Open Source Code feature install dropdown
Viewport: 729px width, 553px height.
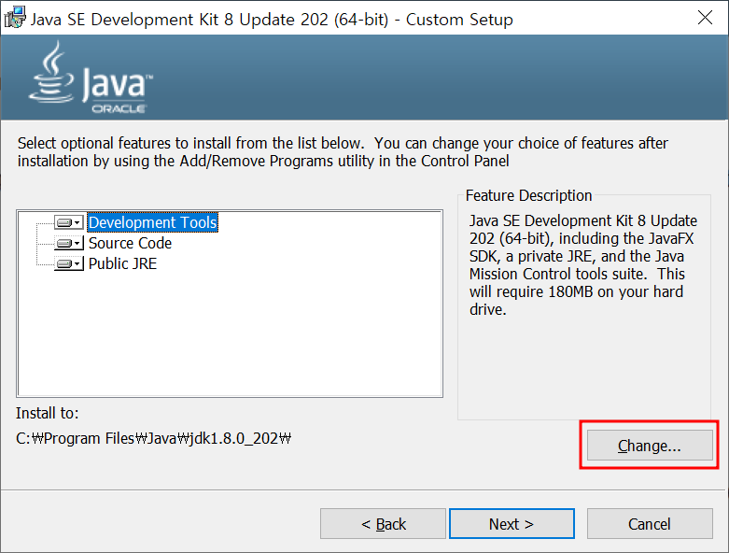point(69,243)
